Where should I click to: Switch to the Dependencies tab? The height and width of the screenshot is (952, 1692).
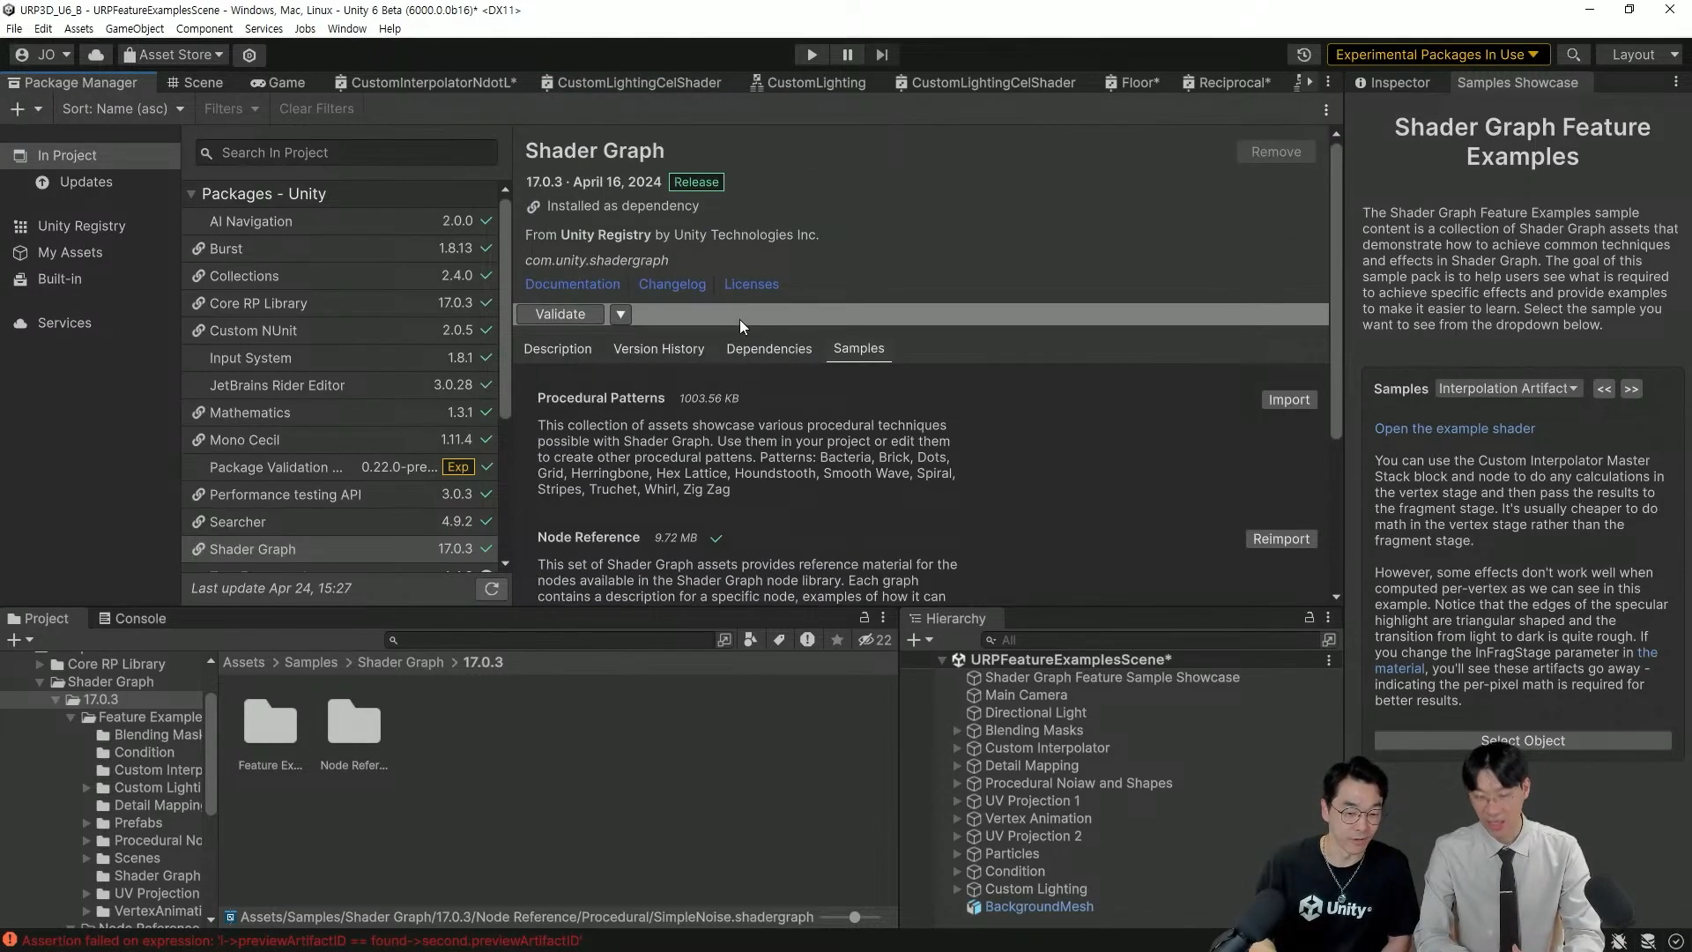pyautogui.click(x=768, y=349)
